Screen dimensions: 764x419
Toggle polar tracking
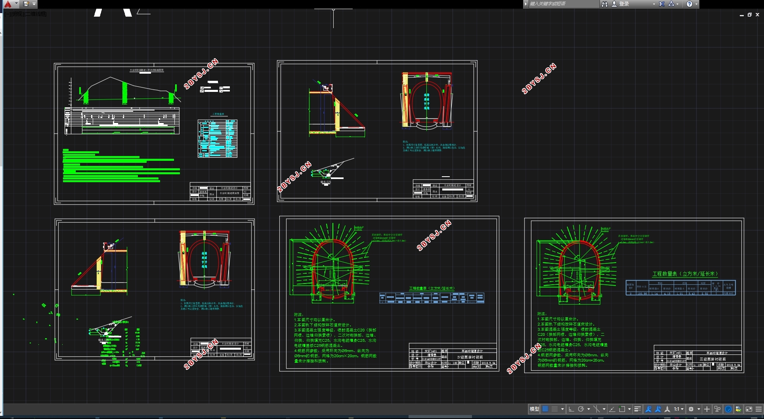(x=581, y=409)
